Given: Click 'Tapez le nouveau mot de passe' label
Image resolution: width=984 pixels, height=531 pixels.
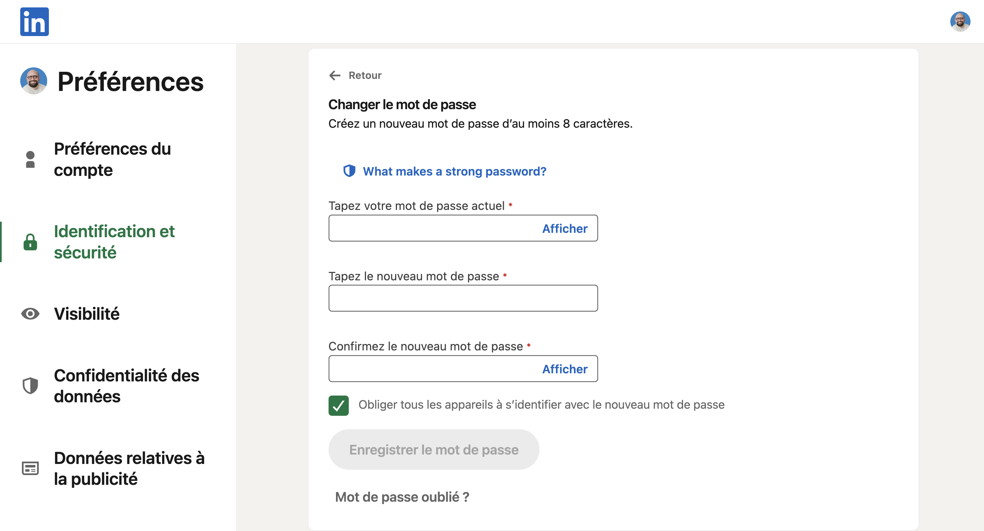Looking at the screenshot, I should tap(414, 276).
